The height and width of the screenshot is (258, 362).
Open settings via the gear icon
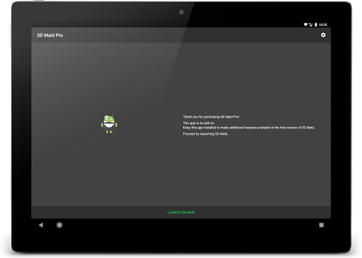click(x=323, y=35)
